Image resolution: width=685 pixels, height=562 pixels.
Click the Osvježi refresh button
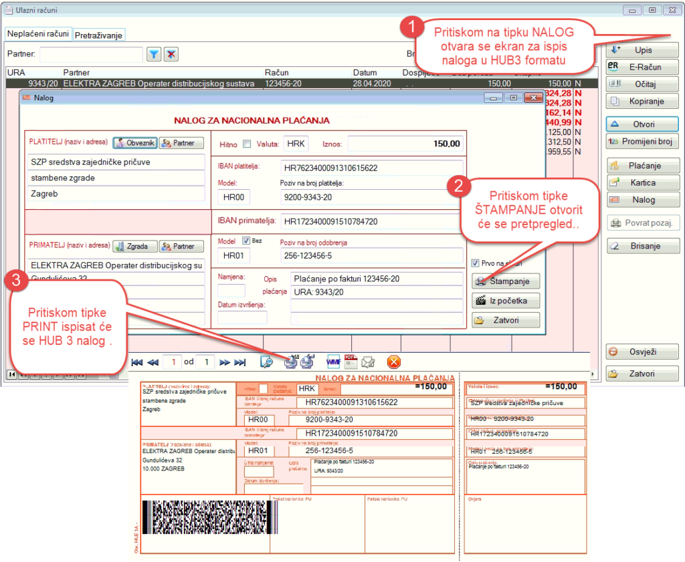tap(642, 352)
